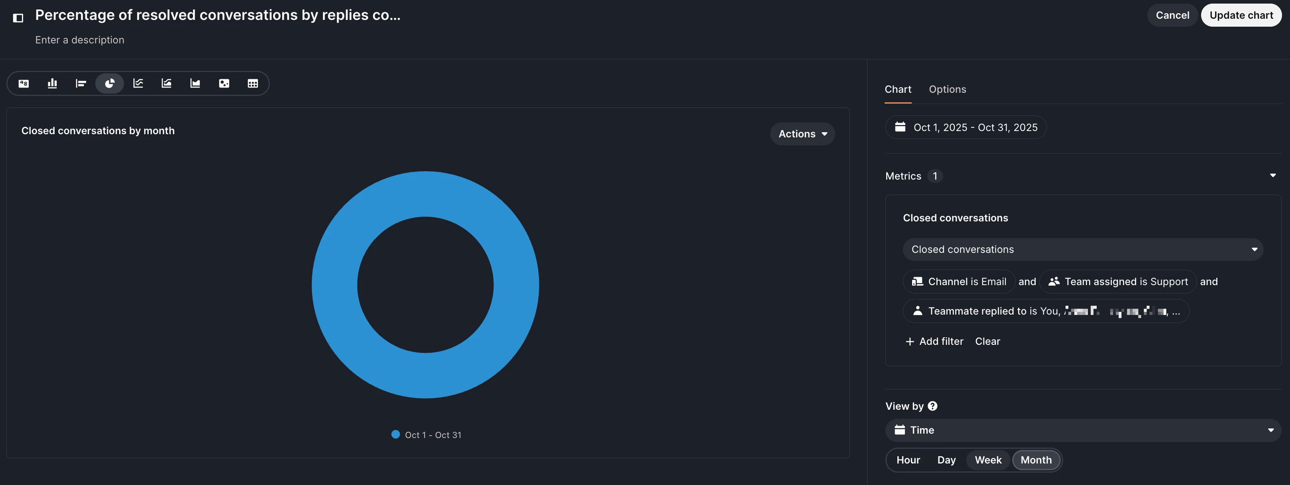Choose the horizontal bar chart icon

(x=81, y=84)
